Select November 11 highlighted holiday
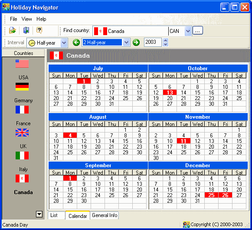The height and width of the screenshot is (230, 252). click(183, 141)
